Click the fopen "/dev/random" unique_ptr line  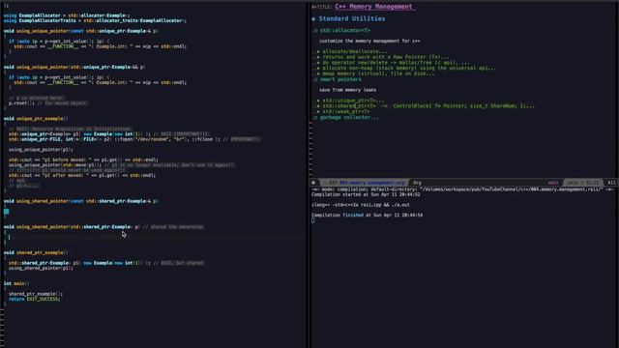134,139
